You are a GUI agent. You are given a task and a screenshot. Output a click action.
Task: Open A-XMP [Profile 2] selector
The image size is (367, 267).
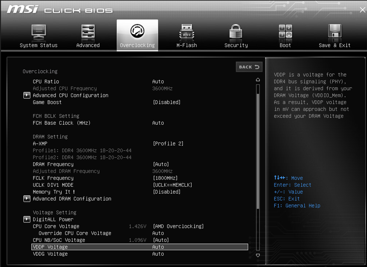pos(168,144)
